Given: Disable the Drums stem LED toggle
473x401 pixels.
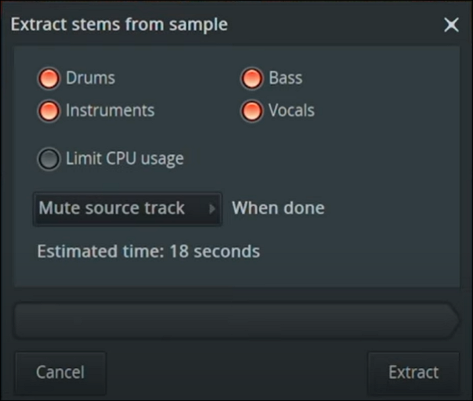Looking at the screenshot, I should [x=49, y=79].
